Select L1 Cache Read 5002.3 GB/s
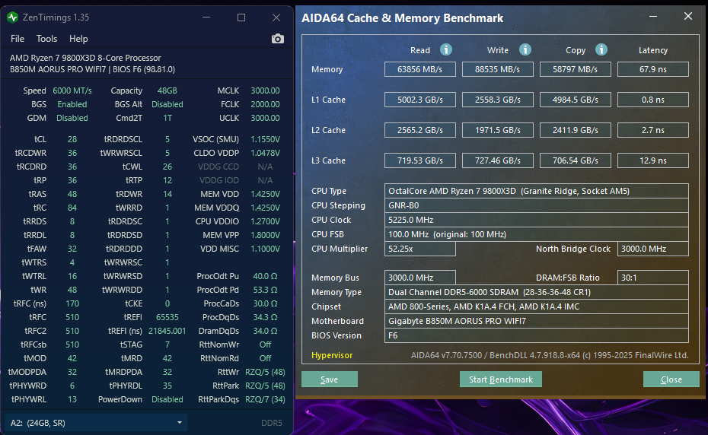Viewport: 708px width, 435px height. pyautogui.click(x=420, y=100)
